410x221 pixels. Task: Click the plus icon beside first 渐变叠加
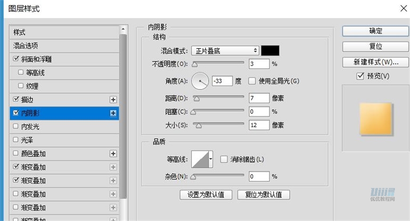pos(113,167)
